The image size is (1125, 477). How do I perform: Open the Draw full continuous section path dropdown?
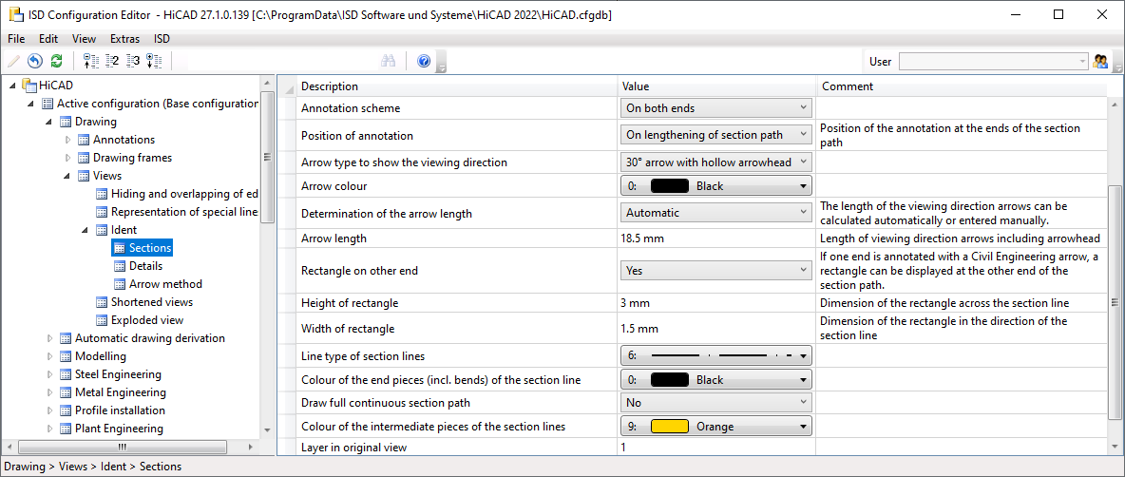716,402
